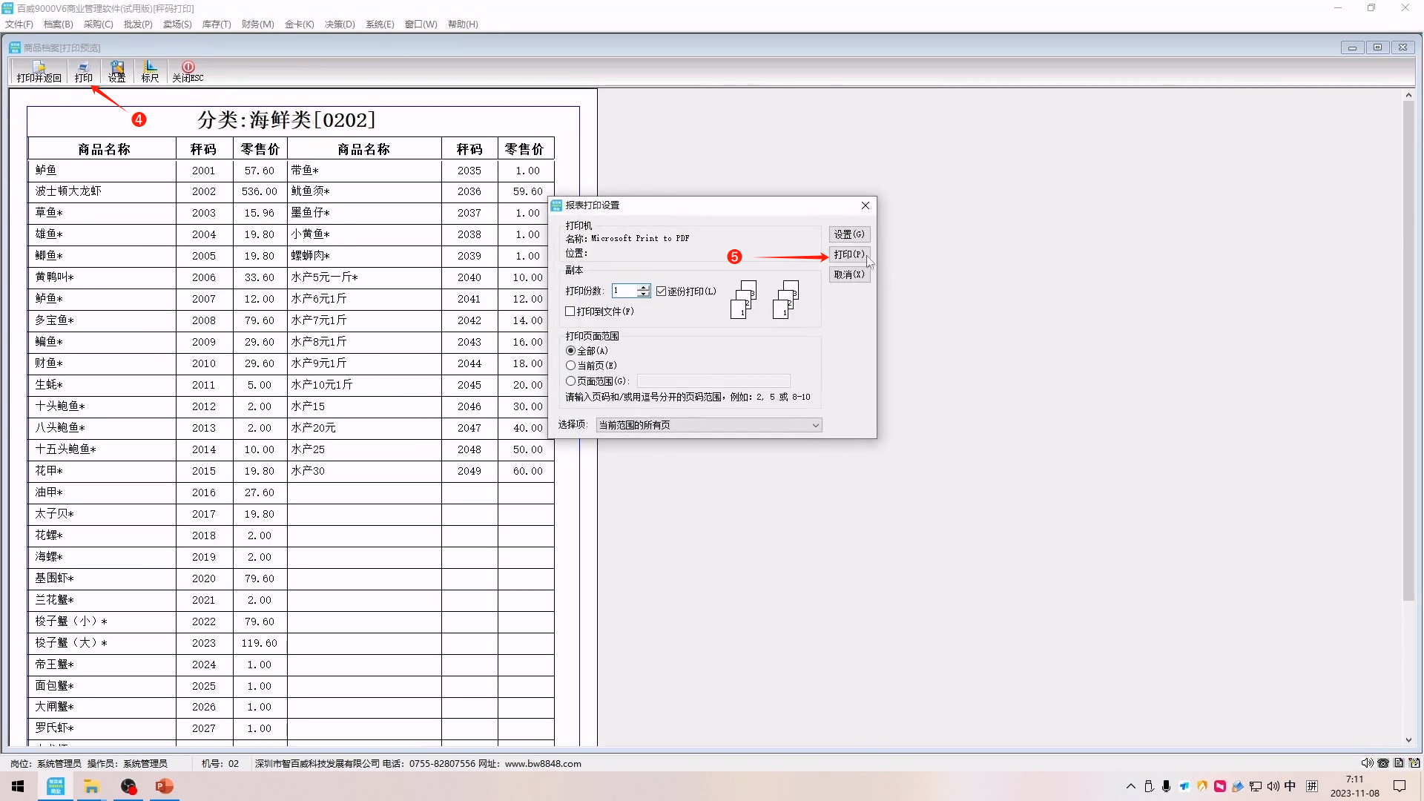Choose the 页面范围 radio option
The image size is (1424, 801).
click(570, 381)
